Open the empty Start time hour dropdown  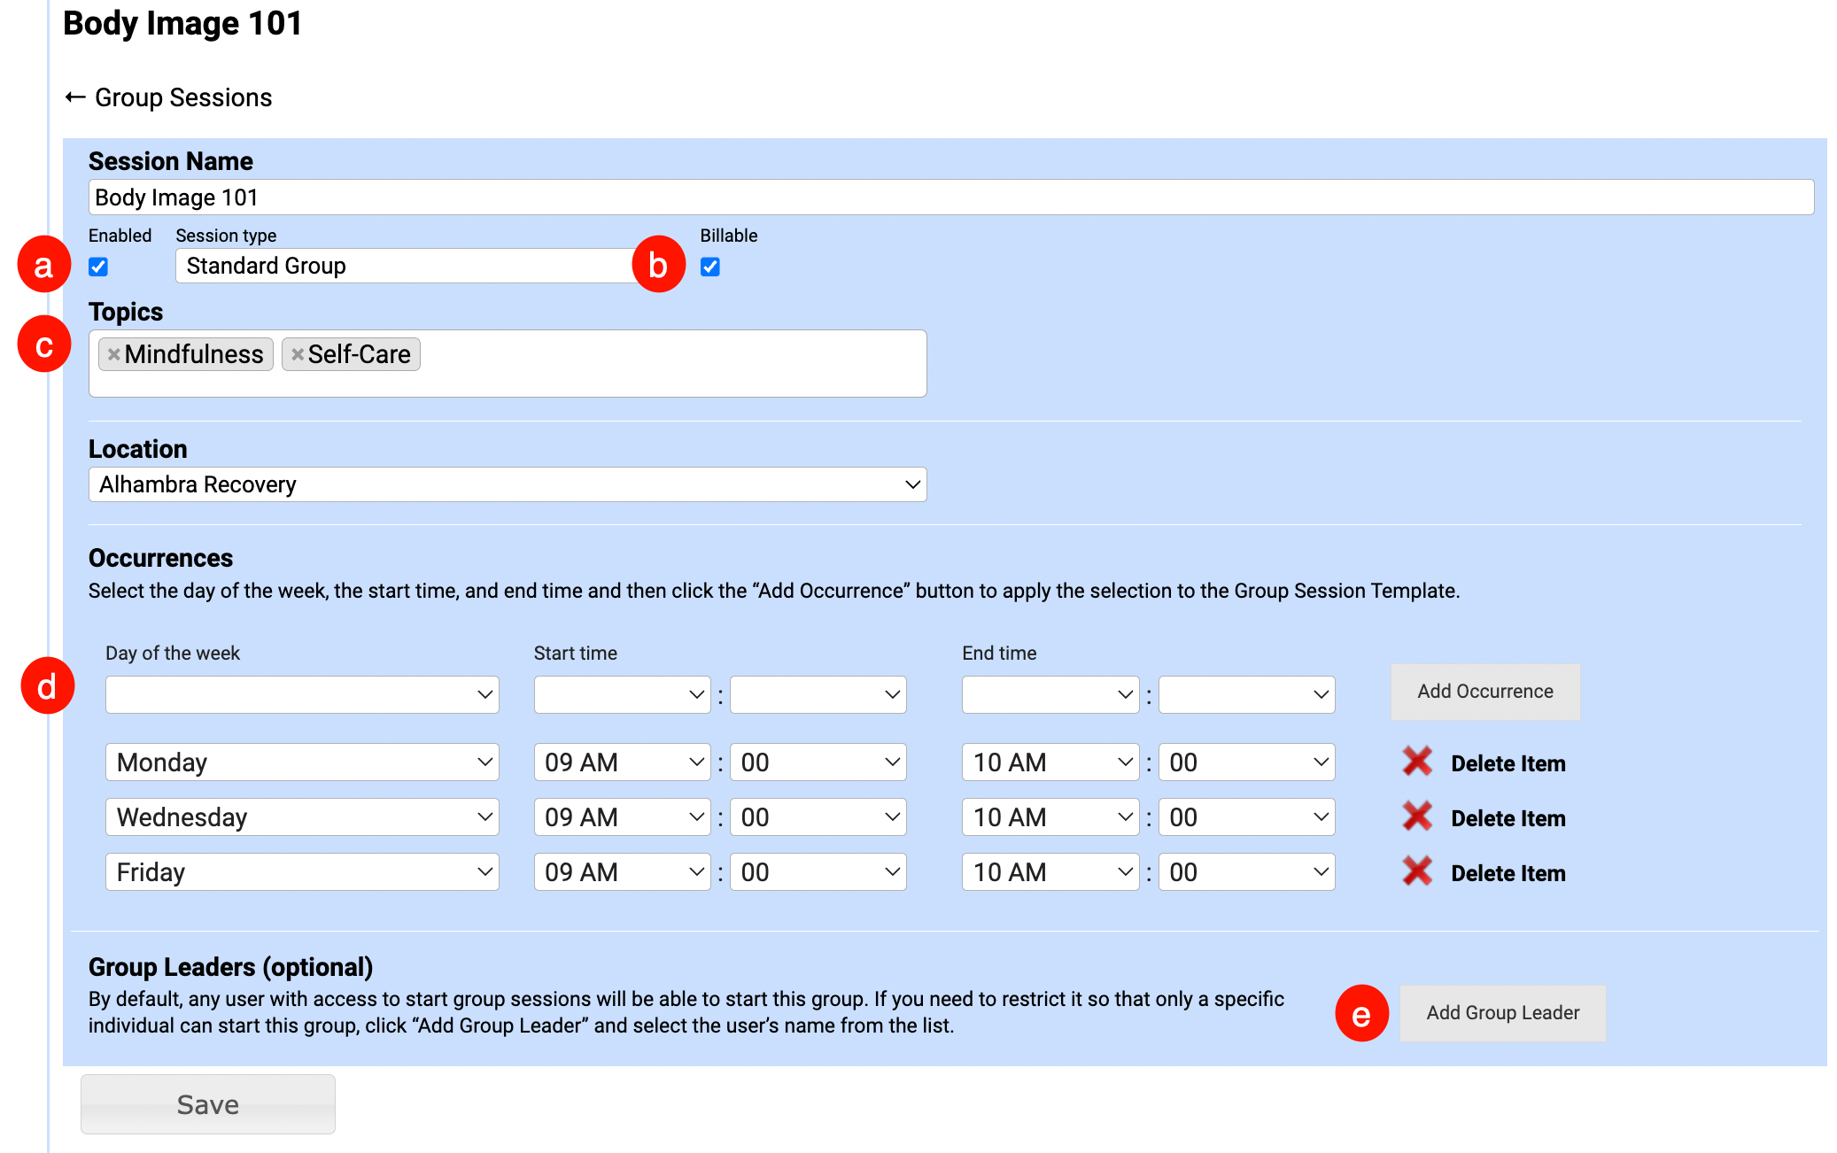coord(622,694)
